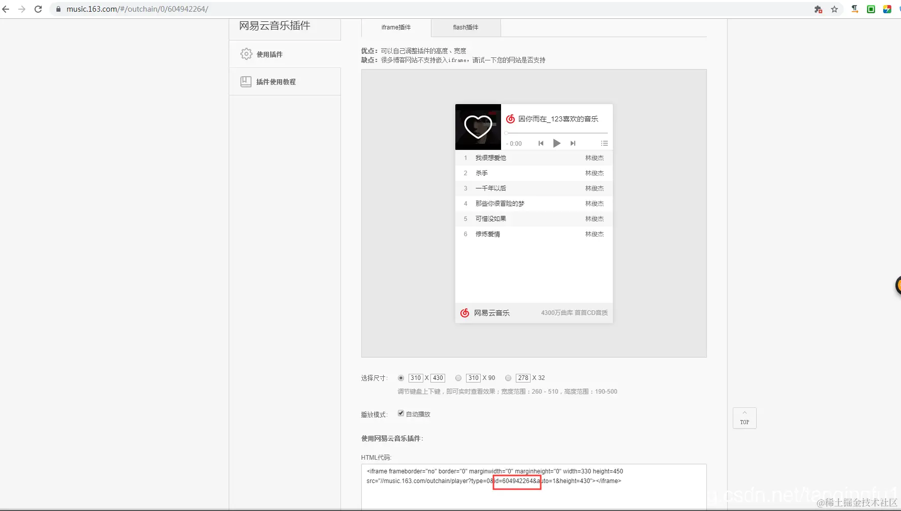Play track 3 一千年以后
901x511 pixels.
point(534,188)
